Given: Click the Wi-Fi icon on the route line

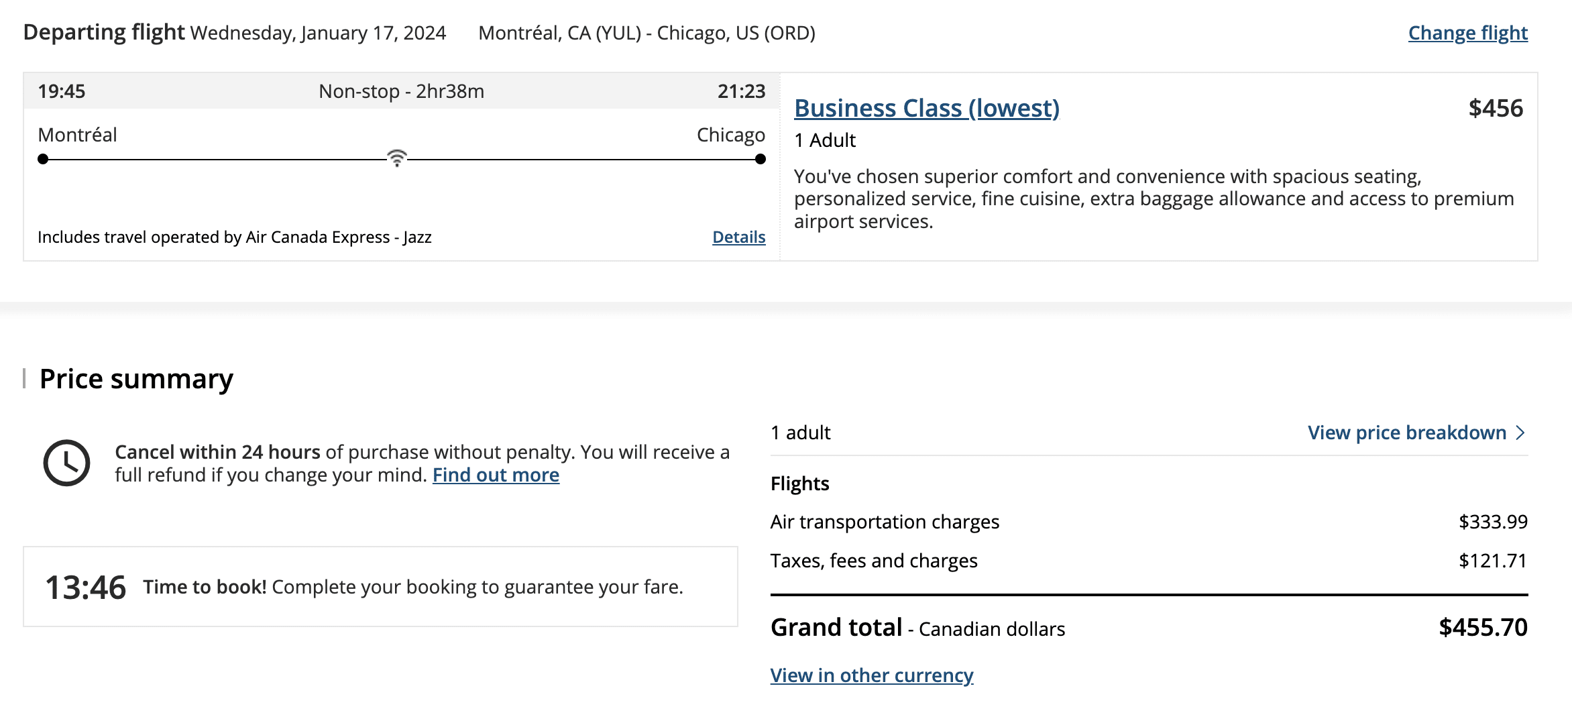Looking at the screenshot, I should pyautogui.click(x=397, y=158).
